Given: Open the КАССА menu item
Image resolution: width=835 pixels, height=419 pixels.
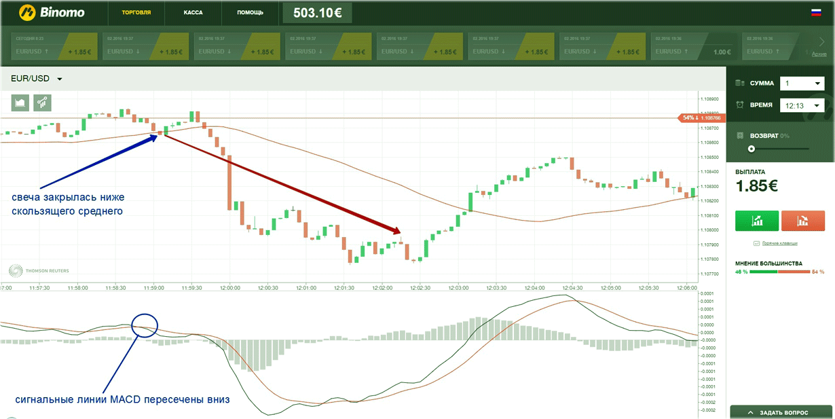Looking at the screenshot, I should coord(193,12).
